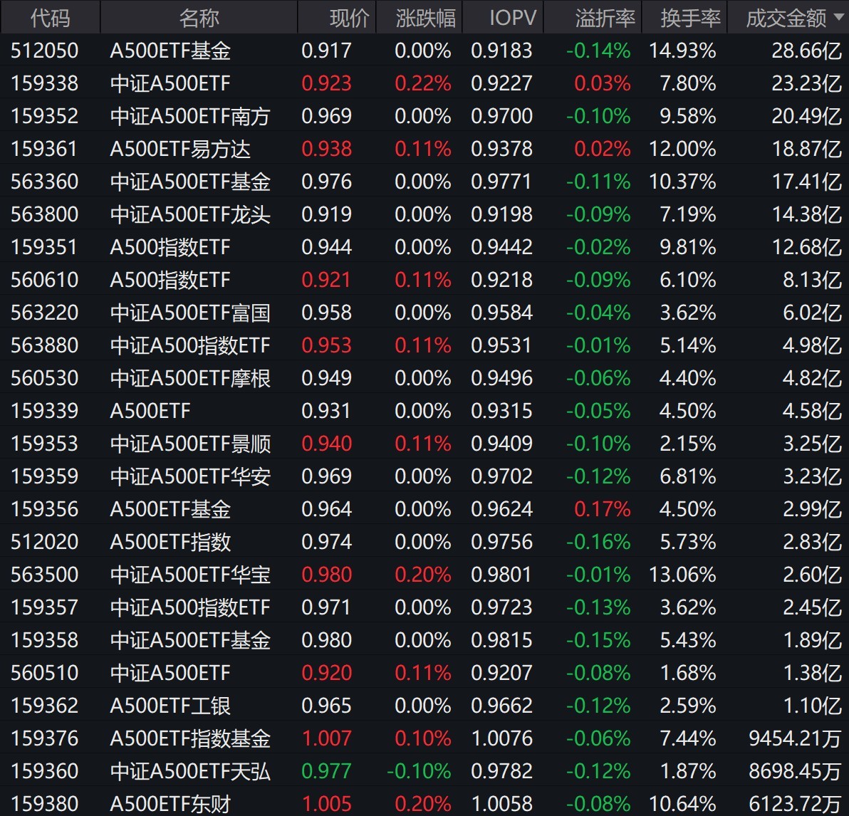Screen dimensions: 849x816
Task: Click IOPV value 1.0076
Action: [x=502, y=738]
